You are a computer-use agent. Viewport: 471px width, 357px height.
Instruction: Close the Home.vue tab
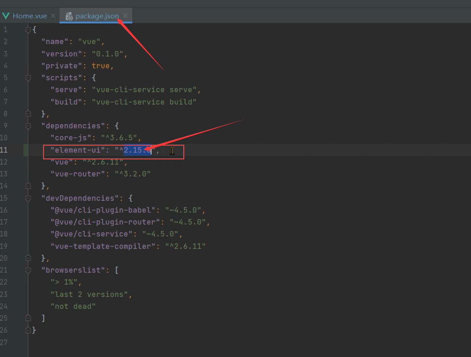point(53,16)
